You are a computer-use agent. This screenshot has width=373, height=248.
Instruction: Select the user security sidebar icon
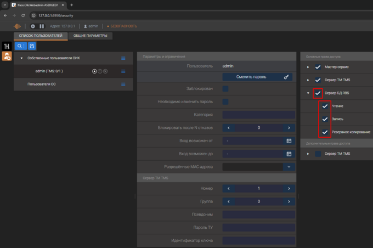tap(7, 56)
